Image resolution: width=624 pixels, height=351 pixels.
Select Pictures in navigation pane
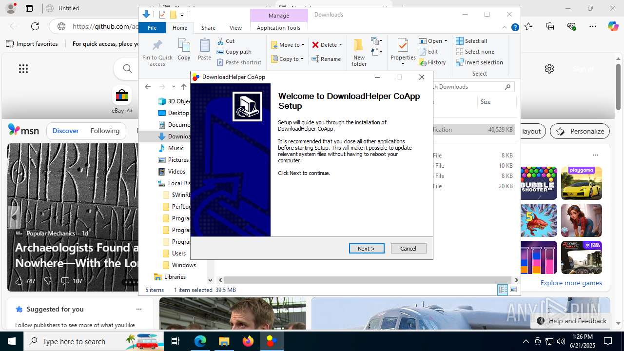click(x=174, y=160)
